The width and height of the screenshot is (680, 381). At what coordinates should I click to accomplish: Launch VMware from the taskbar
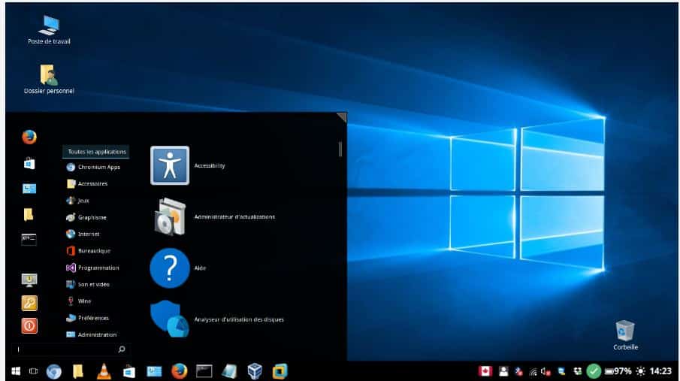click(x=280, y=371)
